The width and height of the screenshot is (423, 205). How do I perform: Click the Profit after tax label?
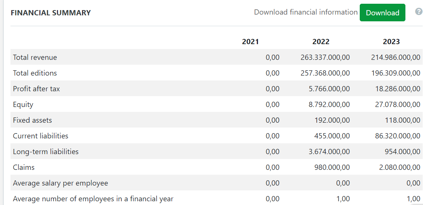coord(37,89)
